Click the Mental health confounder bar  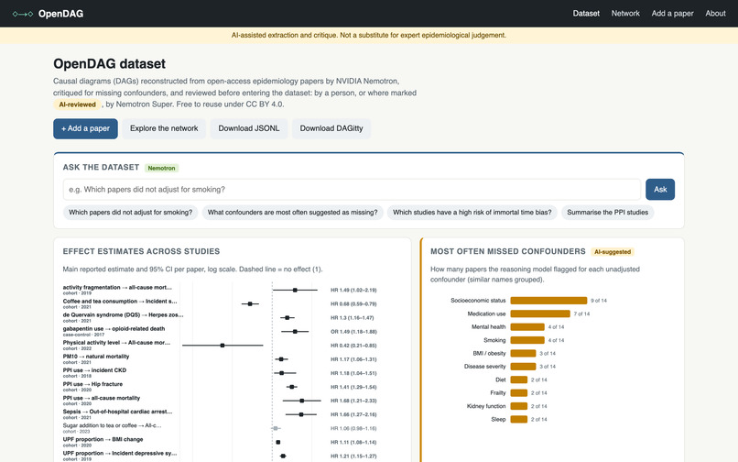[x=527, y=326]
